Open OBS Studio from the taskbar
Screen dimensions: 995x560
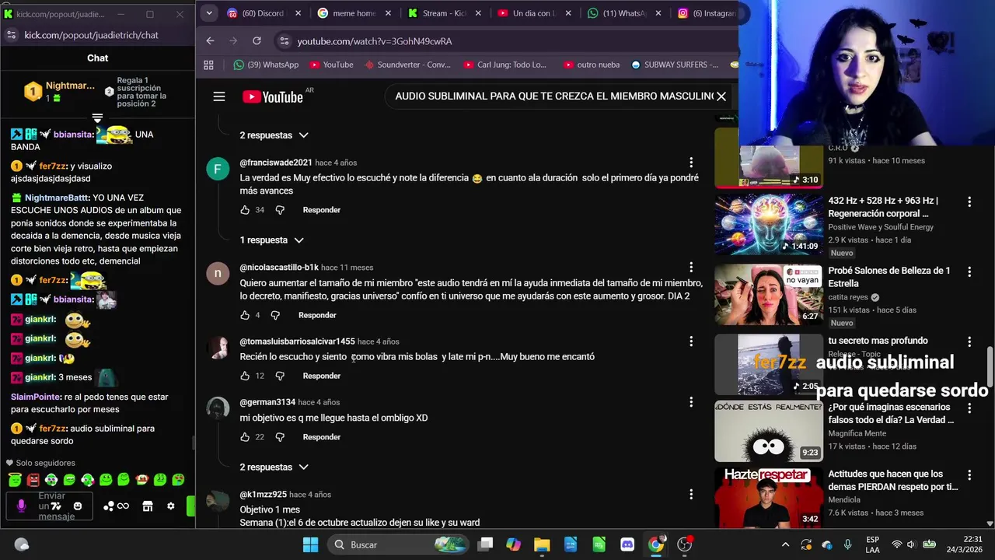click(x=684, y=544)
